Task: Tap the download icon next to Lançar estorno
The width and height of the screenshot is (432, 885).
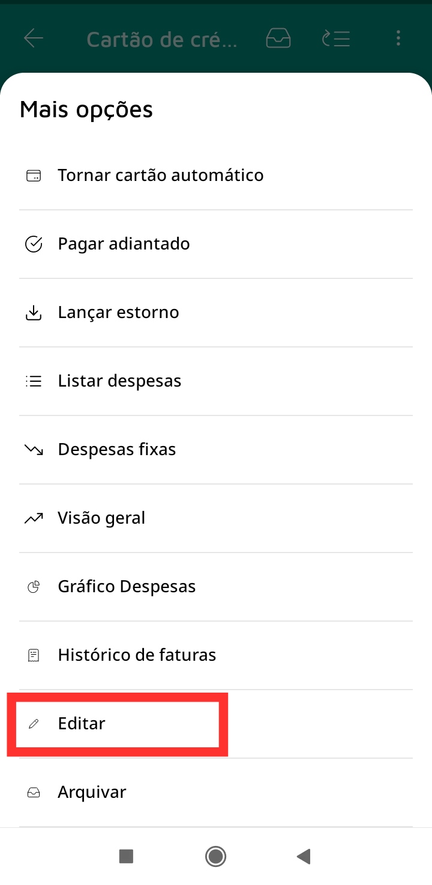Action: click(x=34, y=313)
